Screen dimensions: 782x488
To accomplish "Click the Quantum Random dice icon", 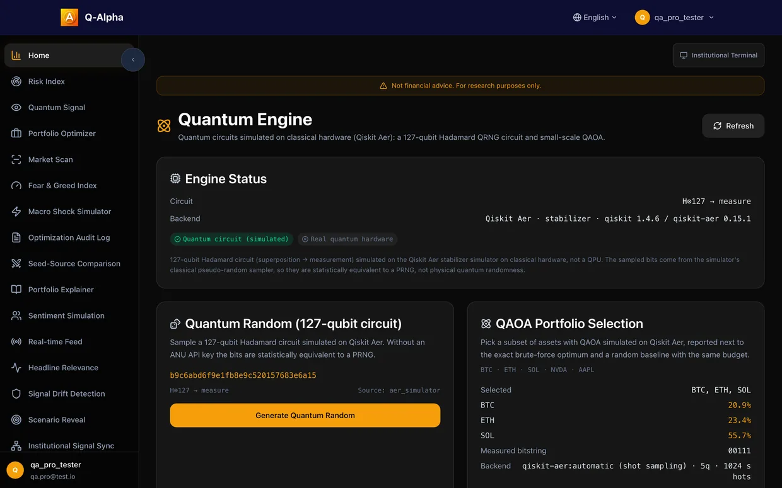I will click(175, 324).
